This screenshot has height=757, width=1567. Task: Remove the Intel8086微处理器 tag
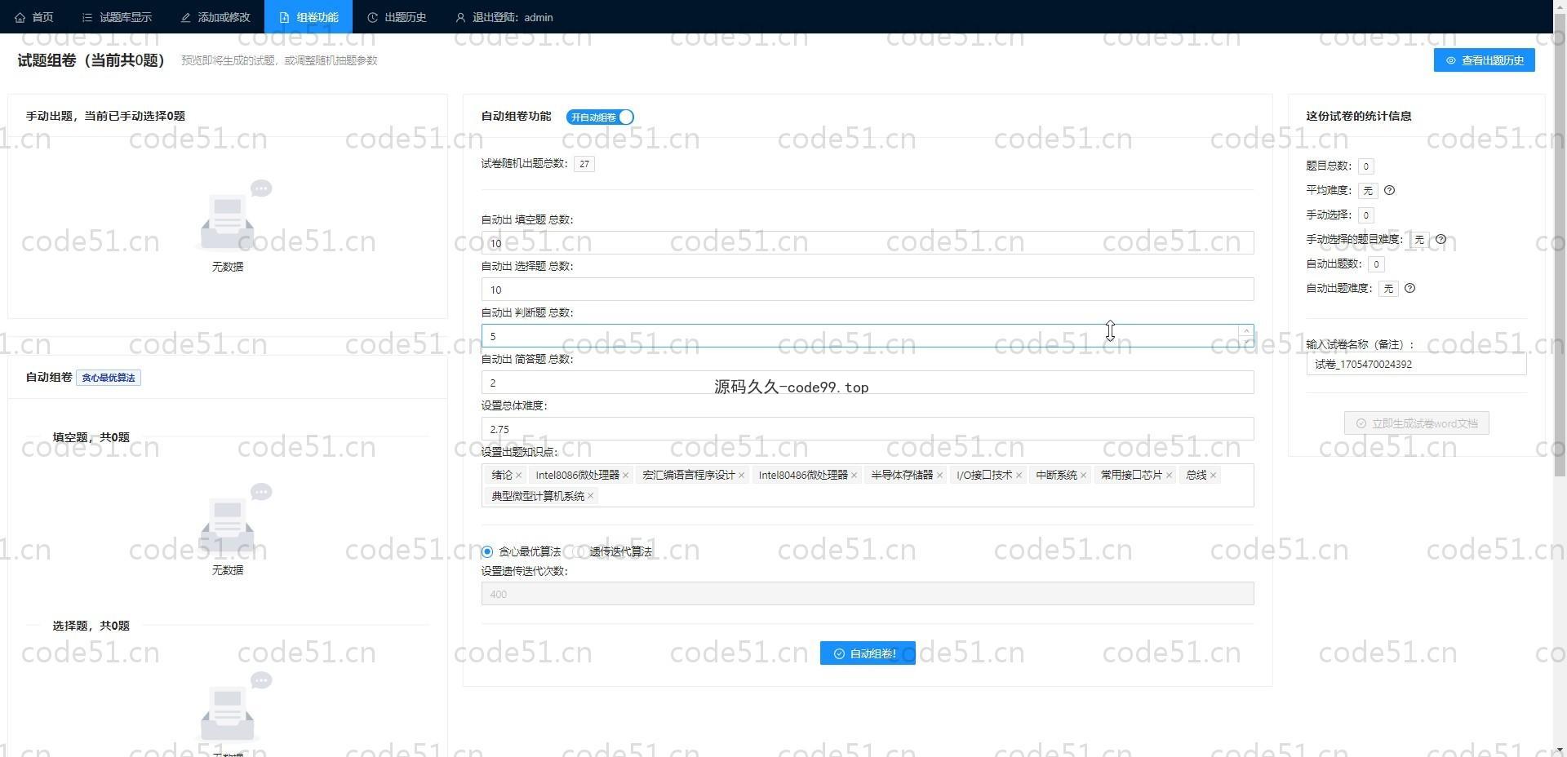[x=626, y=476]
